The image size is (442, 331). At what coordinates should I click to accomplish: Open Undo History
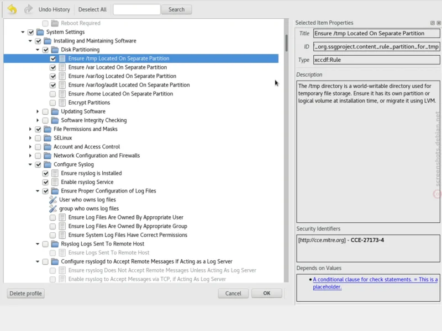54,9
